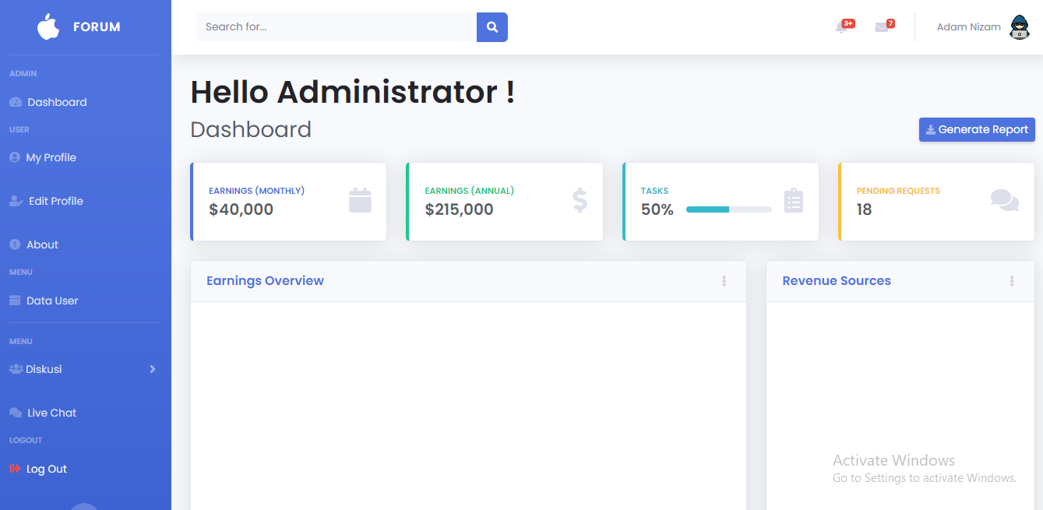Click the dollar icon on Earnings Annual card

coord(578,200)
